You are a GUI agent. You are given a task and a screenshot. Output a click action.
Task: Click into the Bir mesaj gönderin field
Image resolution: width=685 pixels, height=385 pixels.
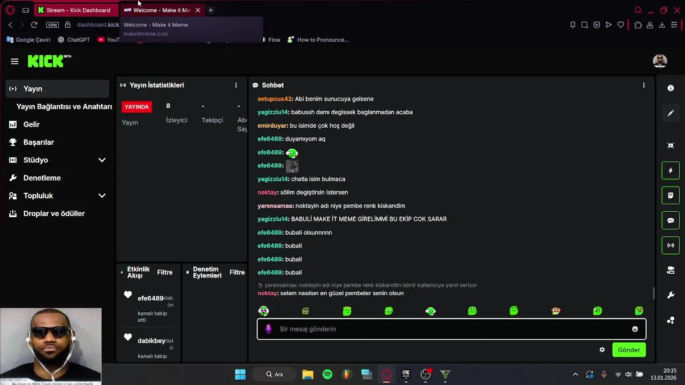coord(451,329)
